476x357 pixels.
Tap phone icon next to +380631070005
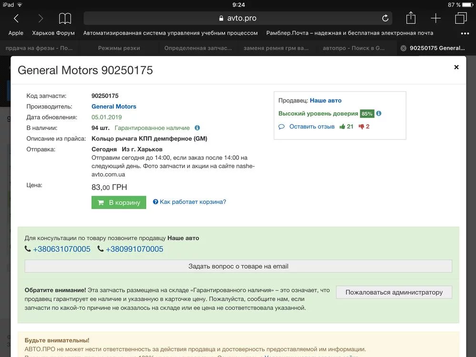click(28, 249)
